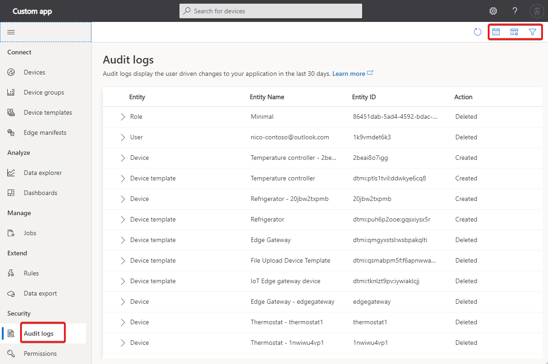This screenshot has width=548, height=364.
Task: Expand the Temperature controller device entry
Action: point(122,158)
